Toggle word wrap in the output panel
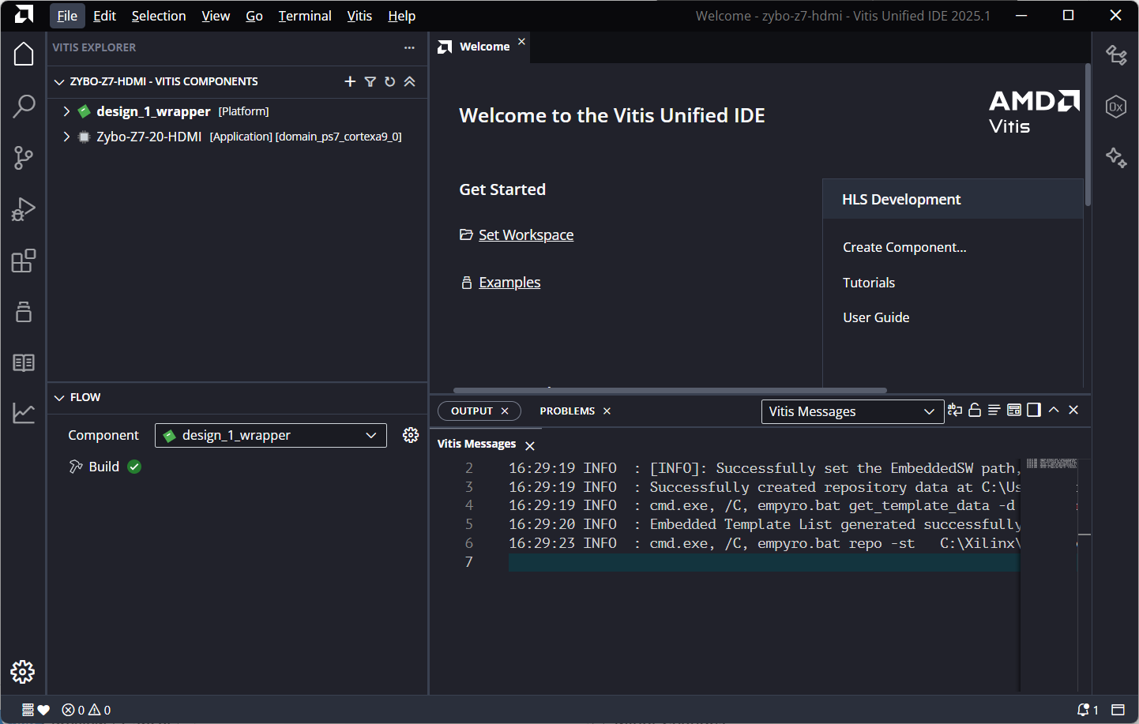 (955, 410)
